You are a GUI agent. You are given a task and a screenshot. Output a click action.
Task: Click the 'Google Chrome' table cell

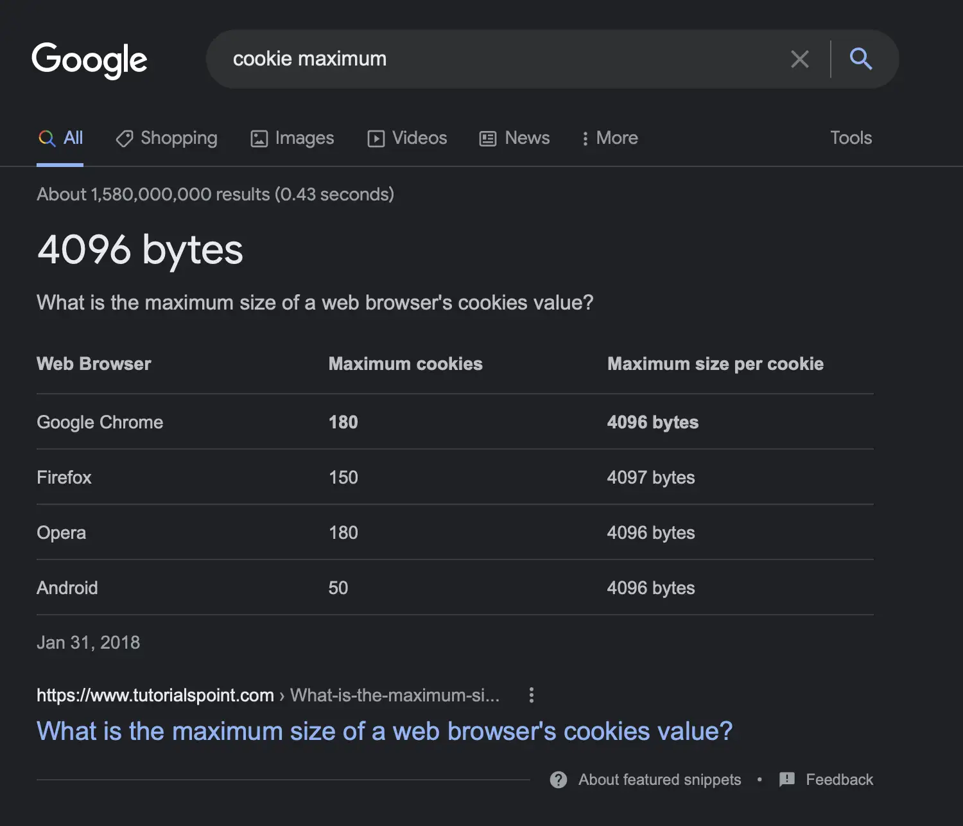[100, 422]
